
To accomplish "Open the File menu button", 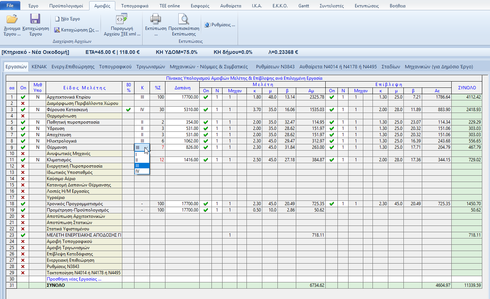I will 10,6.
